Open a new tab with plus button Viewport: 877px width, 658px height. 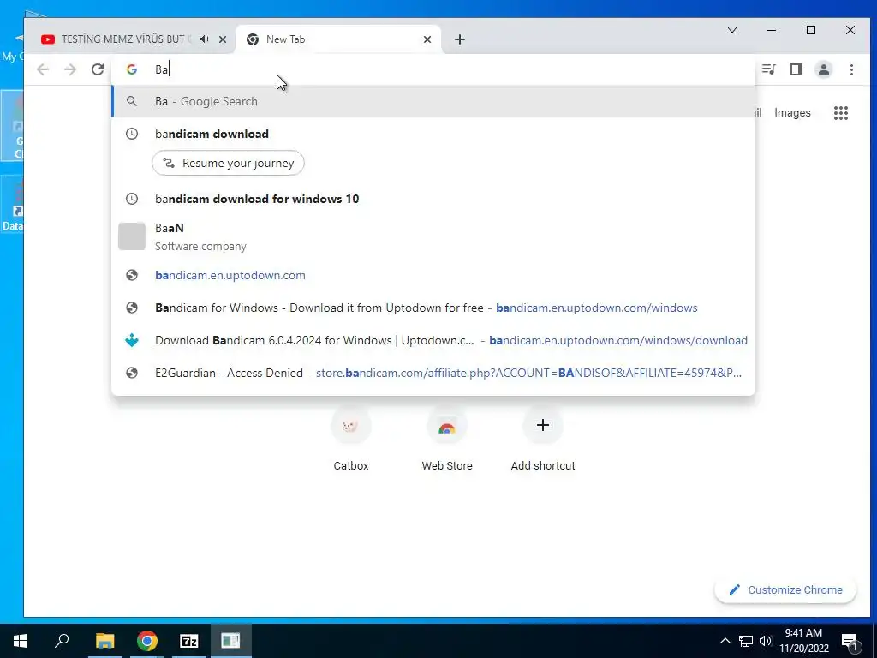click(x=460, y=39)
